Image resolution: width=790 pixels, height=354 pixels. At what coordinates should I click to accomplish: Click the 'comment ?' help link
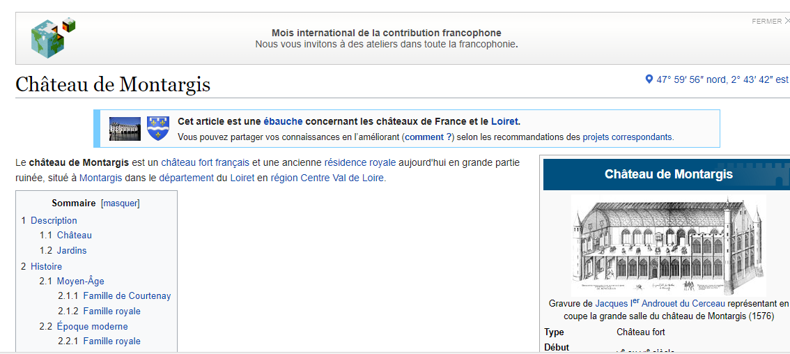coord(428,137)
